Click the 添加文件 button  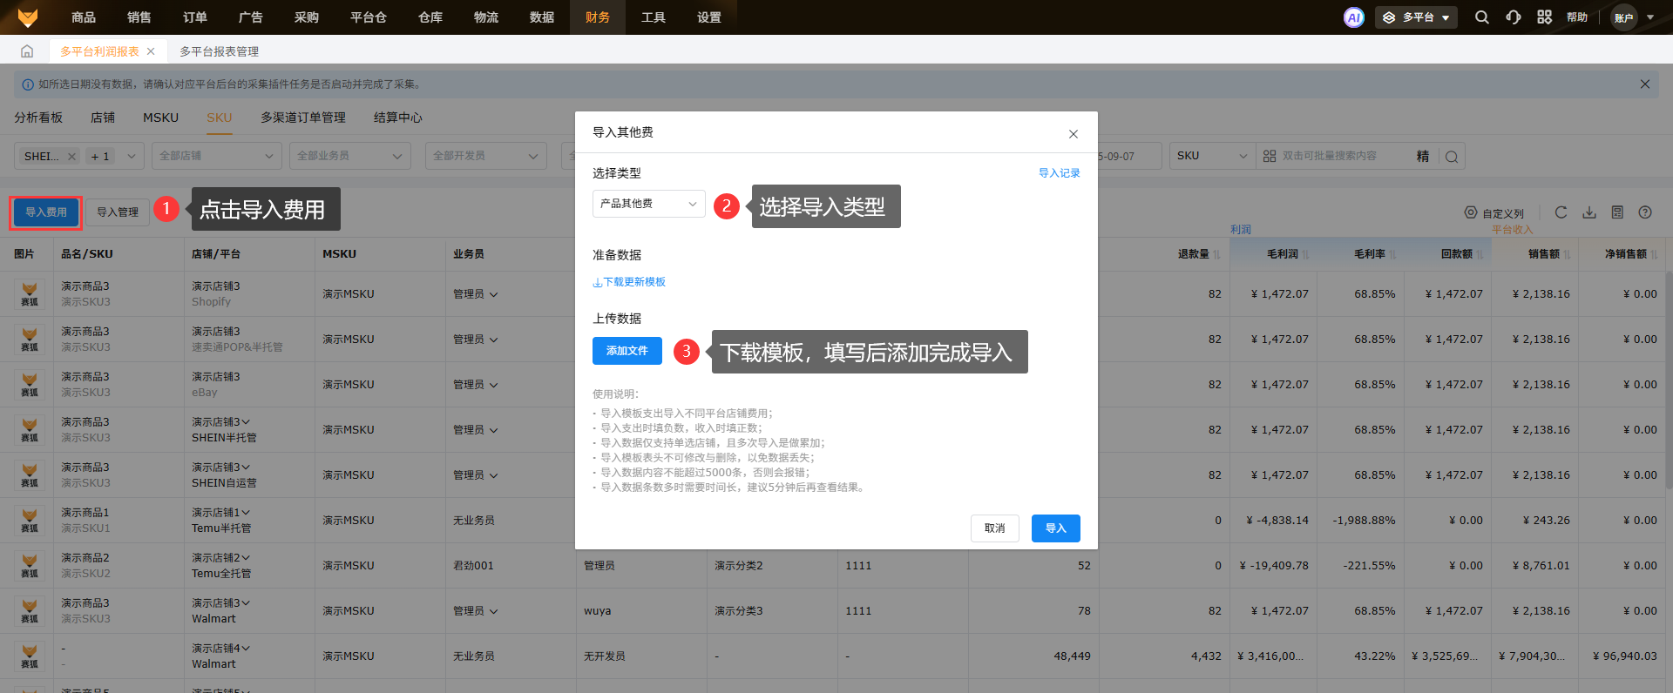[627, 351]
